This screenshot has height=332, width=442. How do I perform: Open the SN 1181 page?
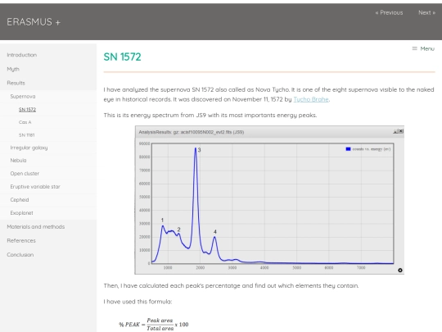(27, 135)
